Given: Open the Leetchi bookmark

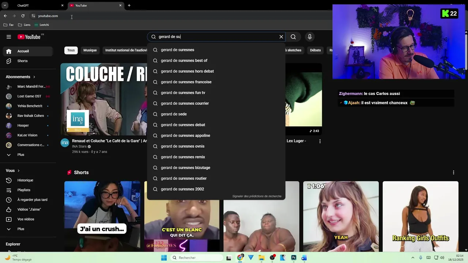Looking at the screenshot, I should click(x=42, y=25).
